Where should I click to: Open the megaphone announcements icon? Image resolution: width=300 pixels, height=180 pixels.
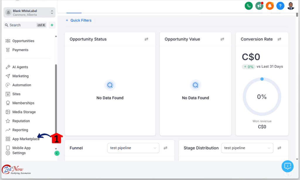point(259,6)
